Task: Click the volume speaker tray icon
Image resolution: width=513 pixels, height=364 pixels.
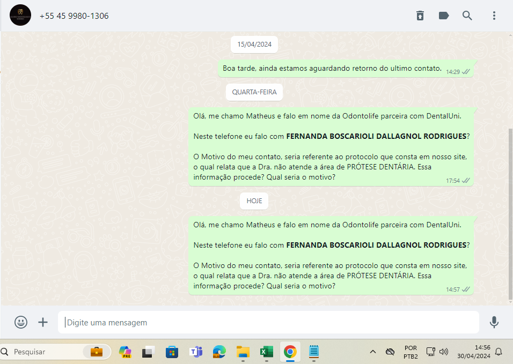Action: [x=444, y=352]
